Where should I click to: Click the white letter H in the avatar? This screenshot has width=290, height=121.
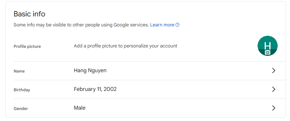[x=267, y=45]
